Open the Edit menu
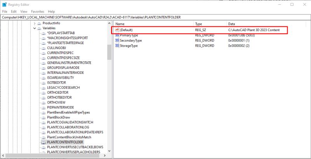This screenshot has height=159, width=311. (14, 12)
